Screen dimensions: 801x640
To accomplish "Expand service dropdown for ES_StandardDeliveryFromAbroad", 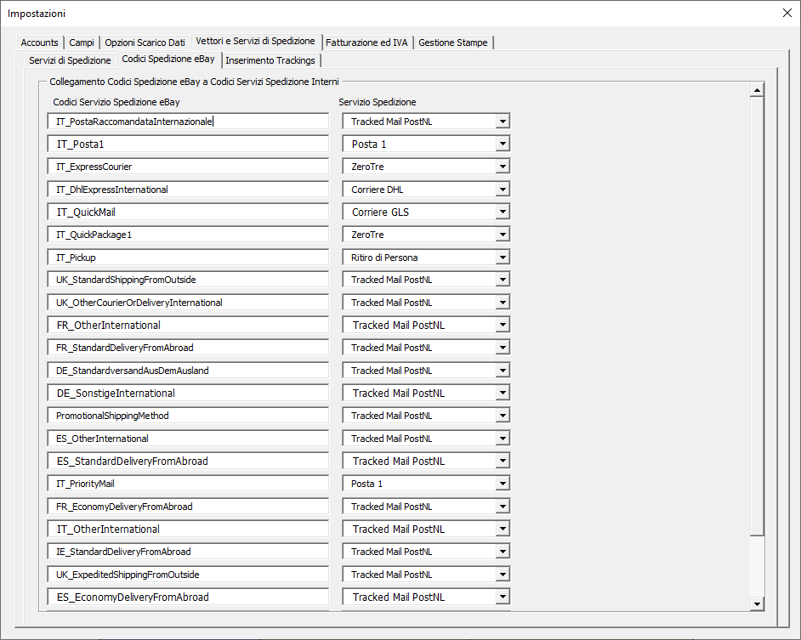I will pyautogui.click(x=503, y=461).
